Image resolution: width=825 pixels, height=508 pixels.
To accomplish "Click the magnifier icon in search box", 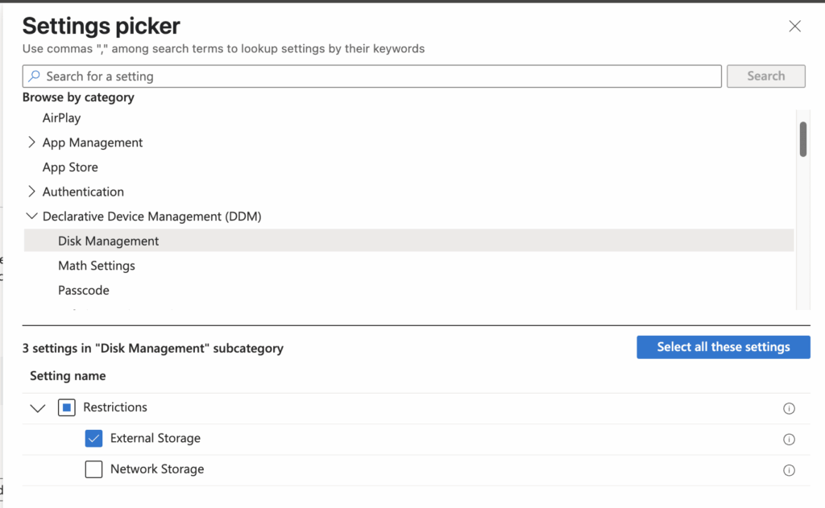I will coord(33,76).
